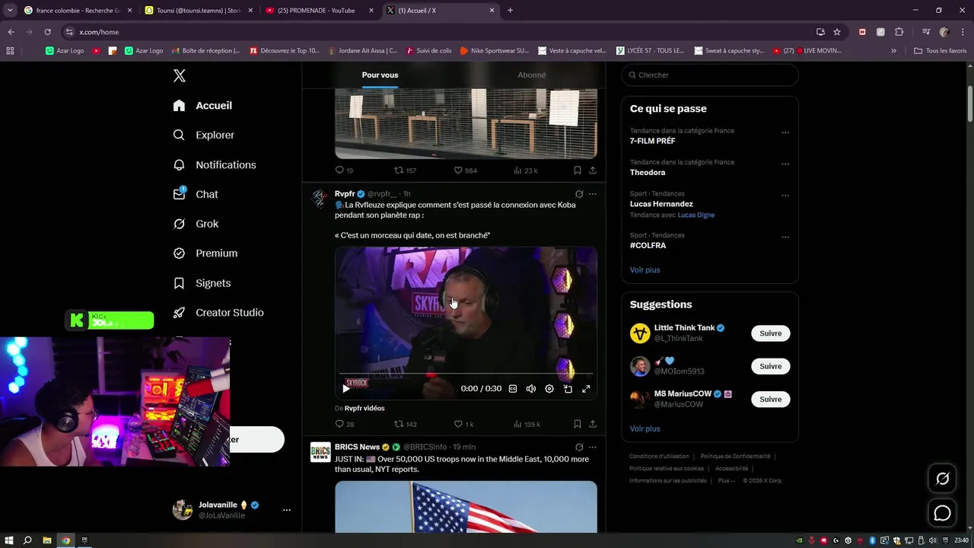Open BRICS News profile avatar
This screenshot has width=974, height=548.
(x=320, y=452)
